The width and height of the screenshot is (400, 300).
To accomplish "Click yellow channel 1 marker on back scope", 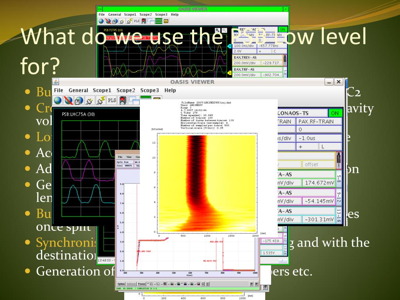I will (229, 73).
